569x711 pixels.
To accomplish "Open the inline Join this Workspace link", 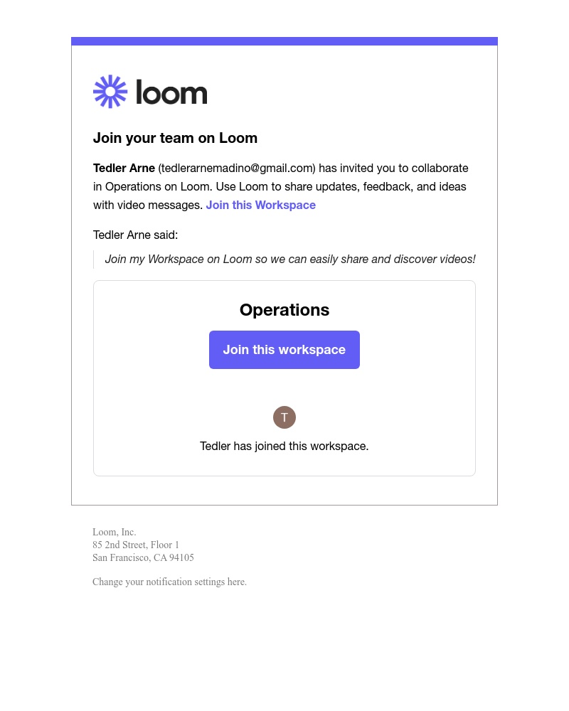I will click(261, 205).
